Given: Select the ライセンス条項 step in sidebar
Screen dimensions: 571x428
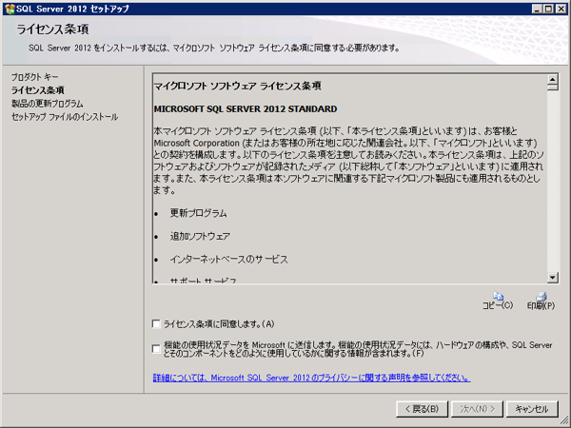Looking at the screenshot, I should pos(38,90).
